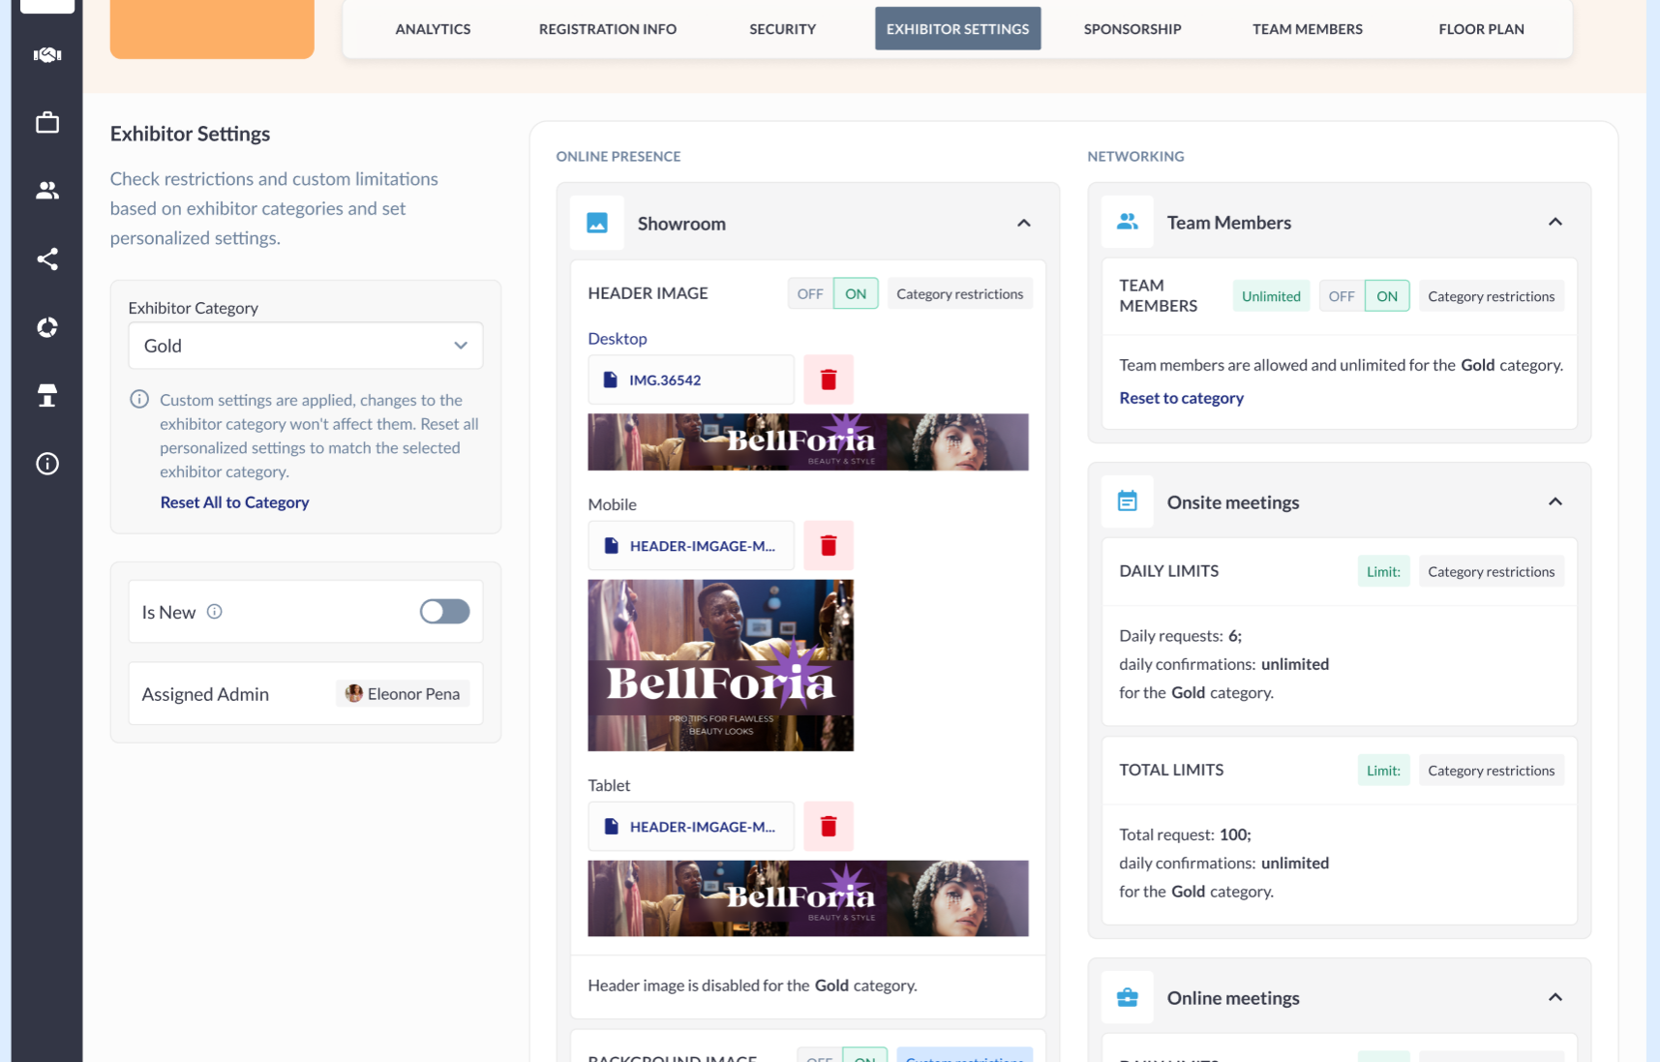Viewport: 1660px width, 1062px height.
Task: Click the Desktop label under Header Image
Action: pyautogui.click(x=618, y=339)
